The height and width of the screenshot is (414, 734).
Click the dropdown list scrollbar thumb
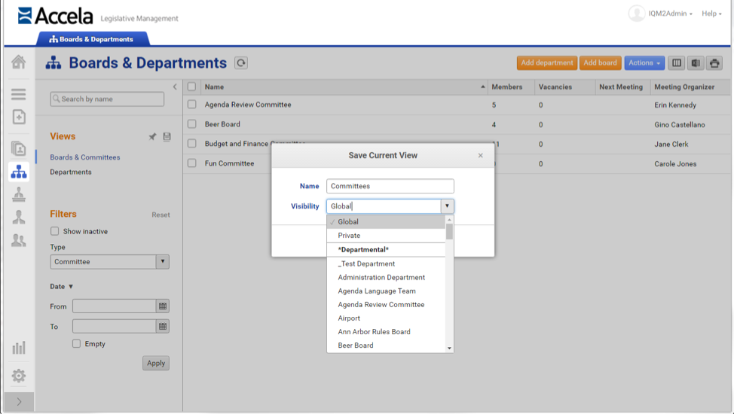click(449, 231)
